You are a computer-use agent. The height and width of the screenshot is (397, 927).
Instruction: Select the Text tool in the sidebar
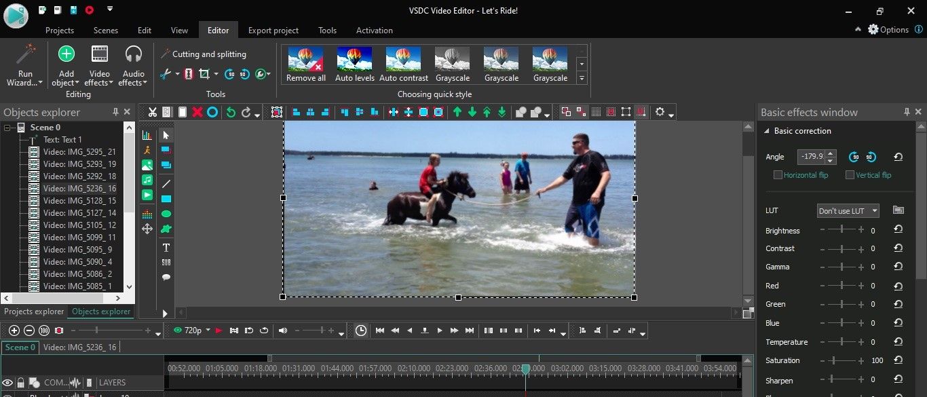pos(166,247)
